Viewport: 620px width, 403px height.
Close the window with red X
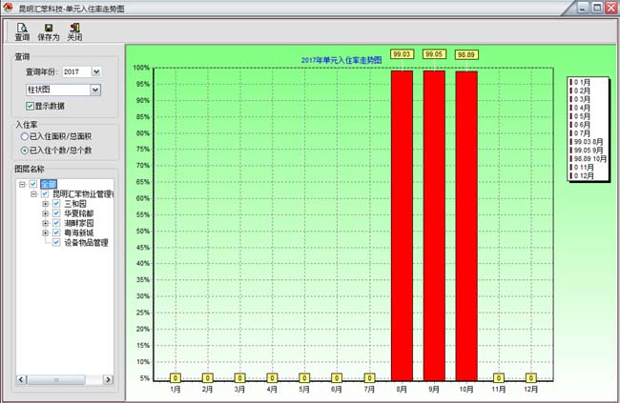(x=611, y=7)
